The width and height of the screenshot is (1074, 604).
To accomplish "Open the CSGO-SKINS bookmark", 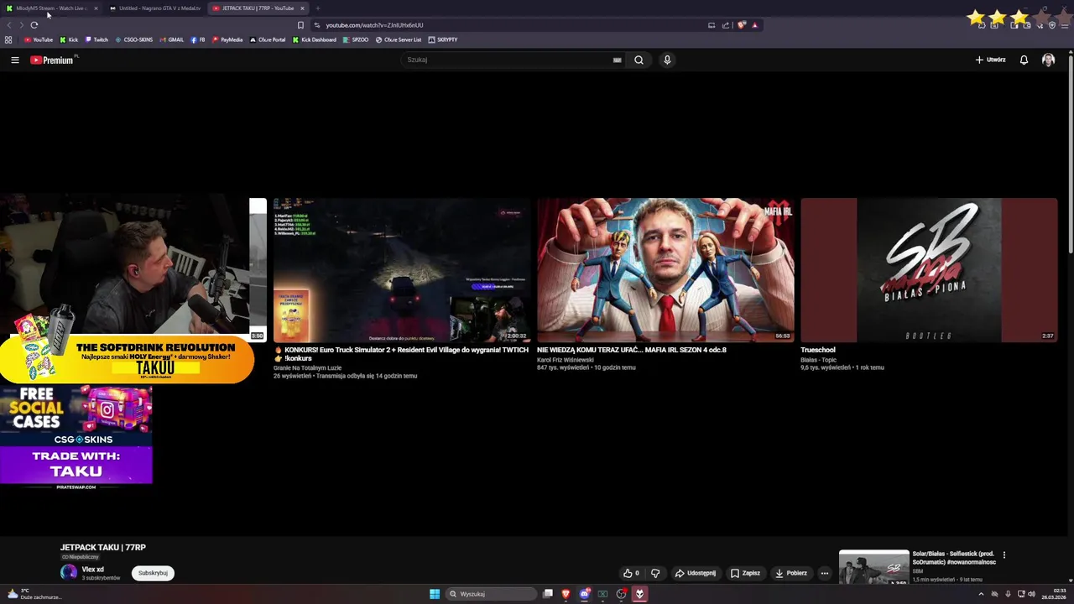I will click(134, 39).
